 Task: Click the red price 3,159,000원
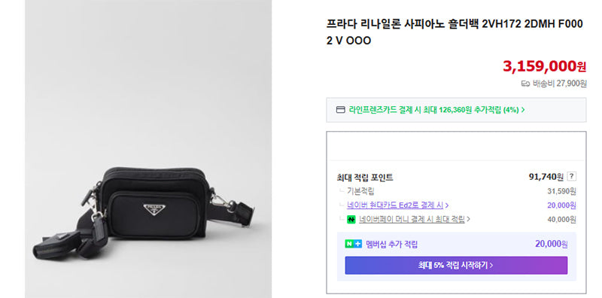544,66
